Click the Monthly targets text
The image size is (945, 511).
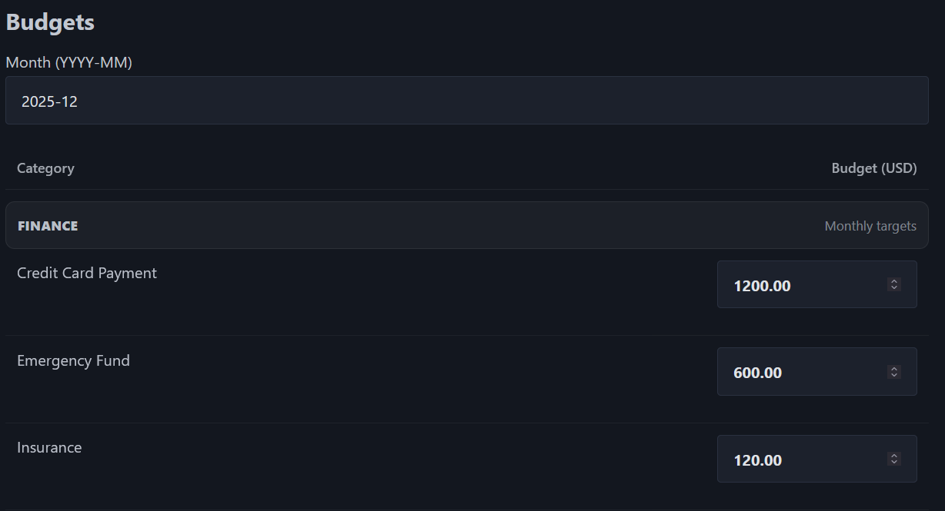870,226
